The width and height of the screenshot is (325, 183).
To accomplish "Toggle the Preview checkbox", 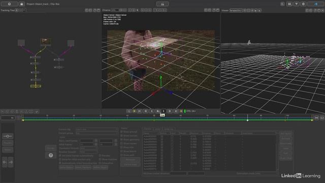I will (x=100, y=156).
